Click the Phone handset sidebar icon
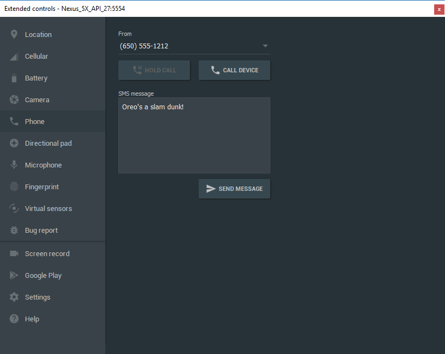The image size is (445, 354). (x=14, y=121)
